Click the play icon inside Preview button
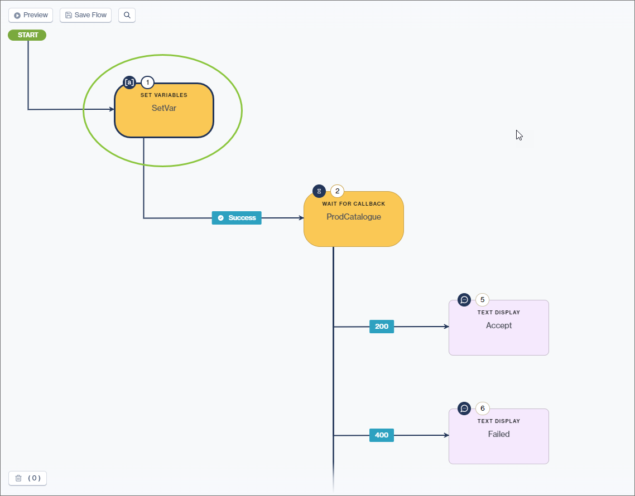The width and height of the screenshot is (635, 496). coord(16,15)
